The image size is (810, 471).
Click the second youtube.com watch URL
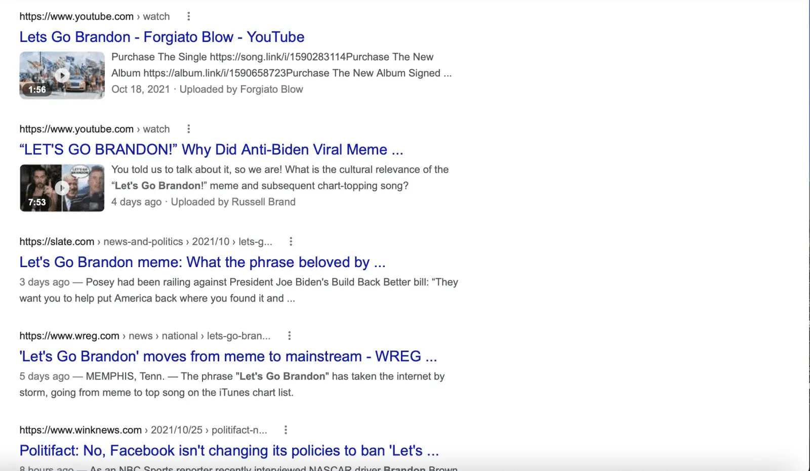tap(95, 129)
